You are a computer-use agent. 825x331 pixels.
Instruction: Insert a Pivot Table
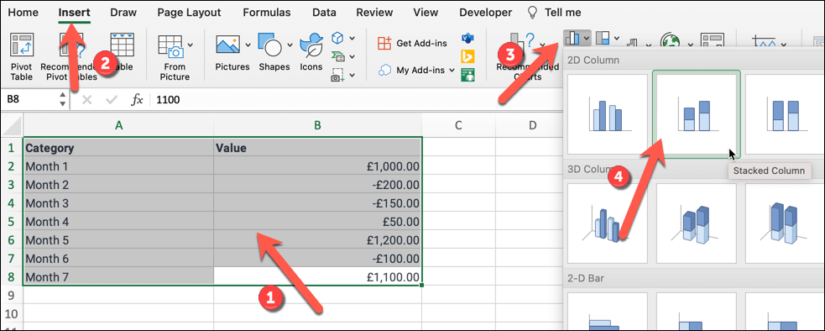pyautogui.click(x=22, y=57)
